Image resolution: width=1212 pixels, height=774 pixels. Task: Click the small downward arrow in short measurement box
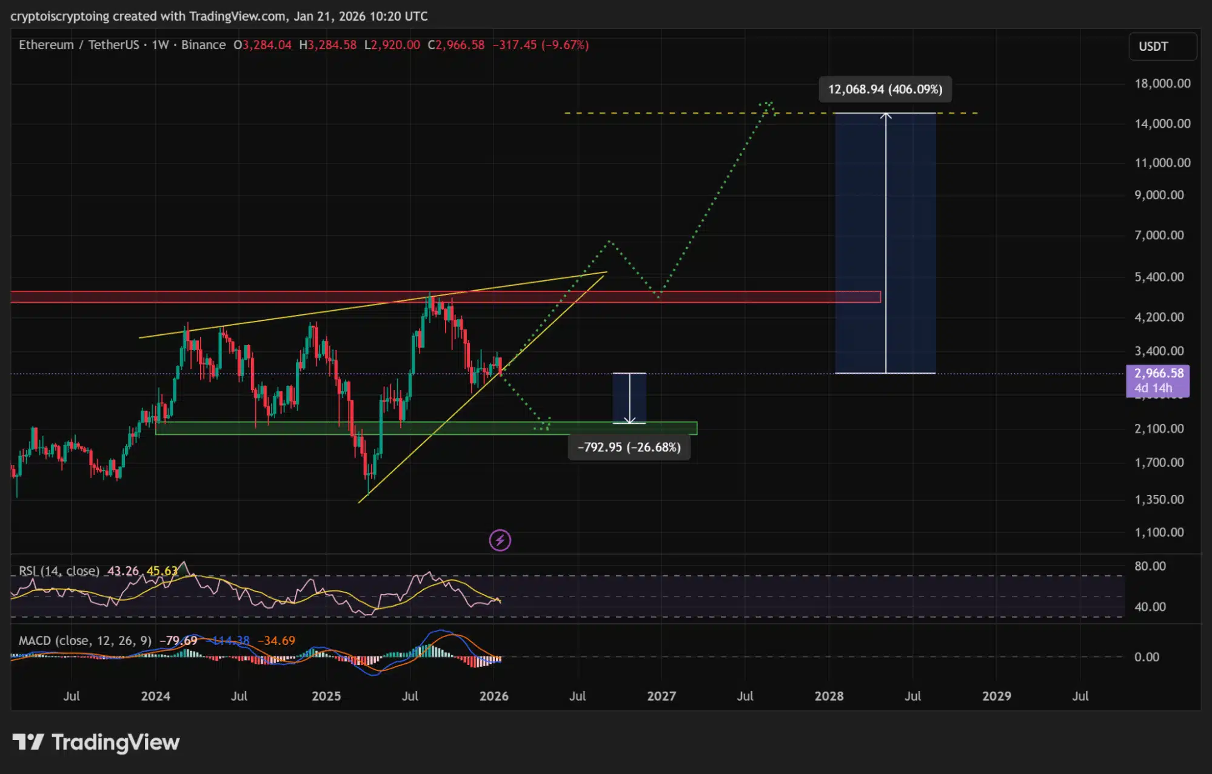point(629,399)
